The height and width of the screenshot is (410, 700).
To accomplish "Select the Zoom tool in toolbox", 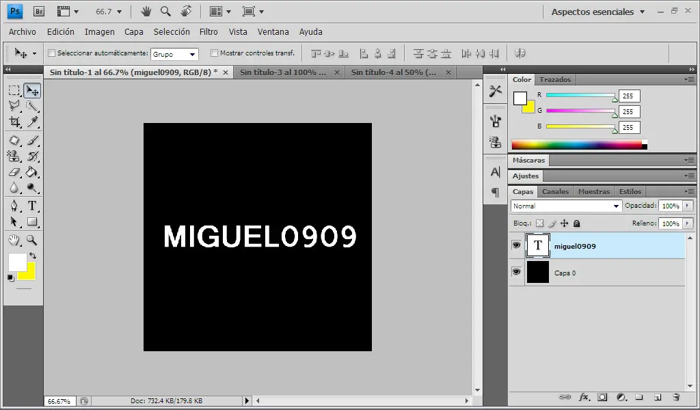I will coord(32,240).
